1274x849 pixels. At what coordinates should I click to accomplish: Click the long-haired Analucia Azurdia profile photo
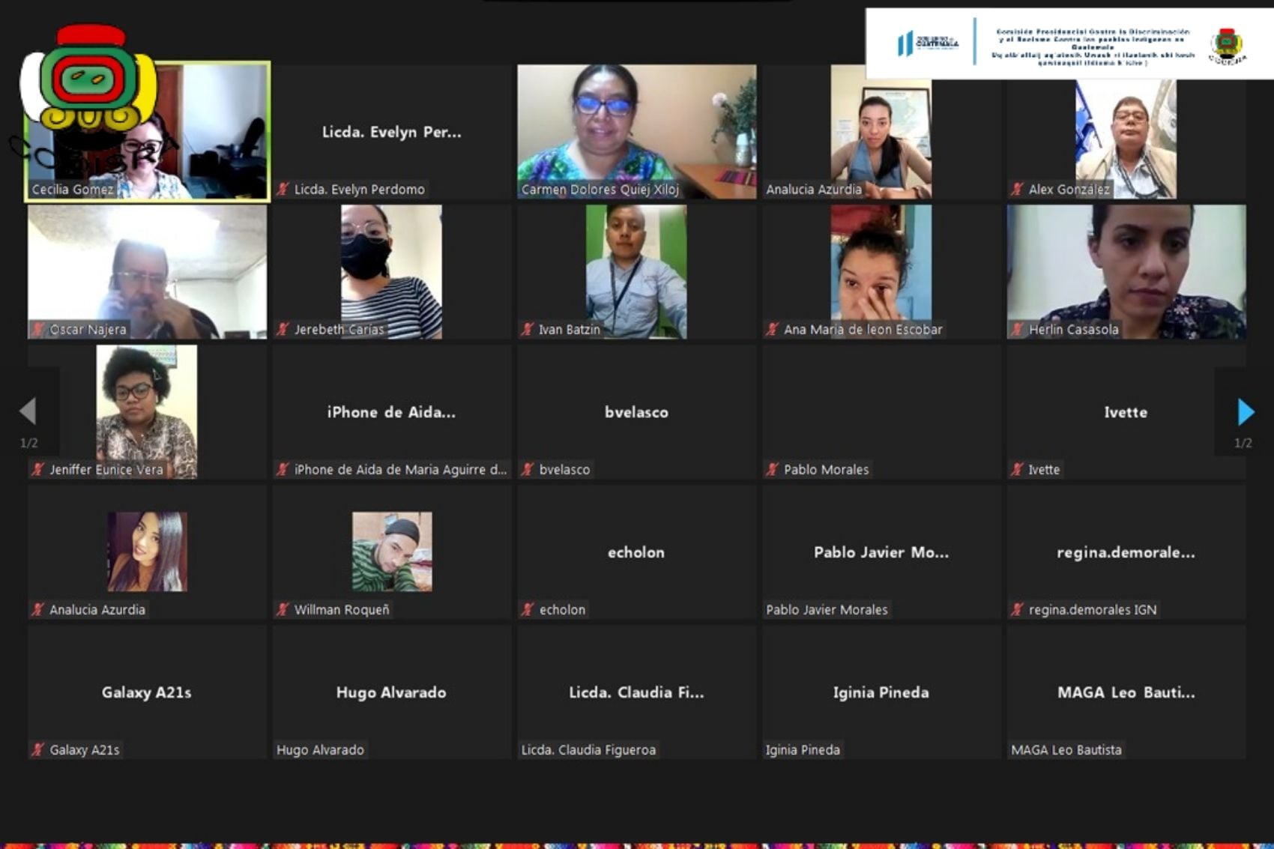[x=147, y=552]
